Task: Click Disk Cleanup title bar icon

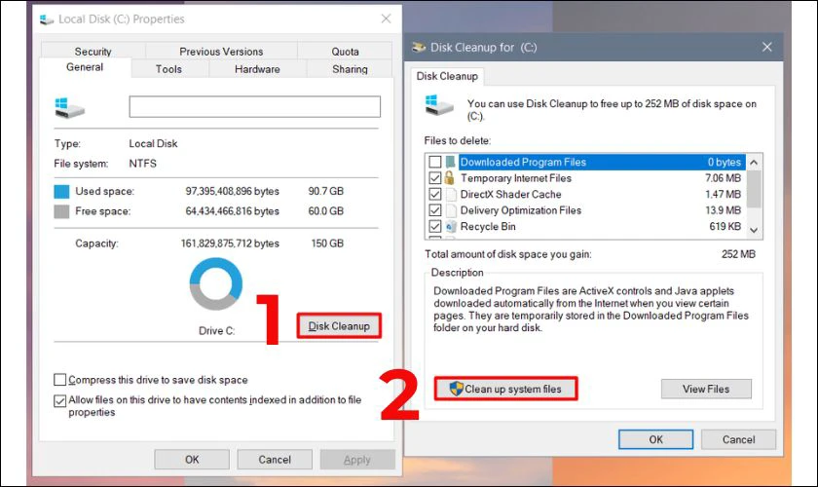Action: pyautogui.click(x=419, y=48)
